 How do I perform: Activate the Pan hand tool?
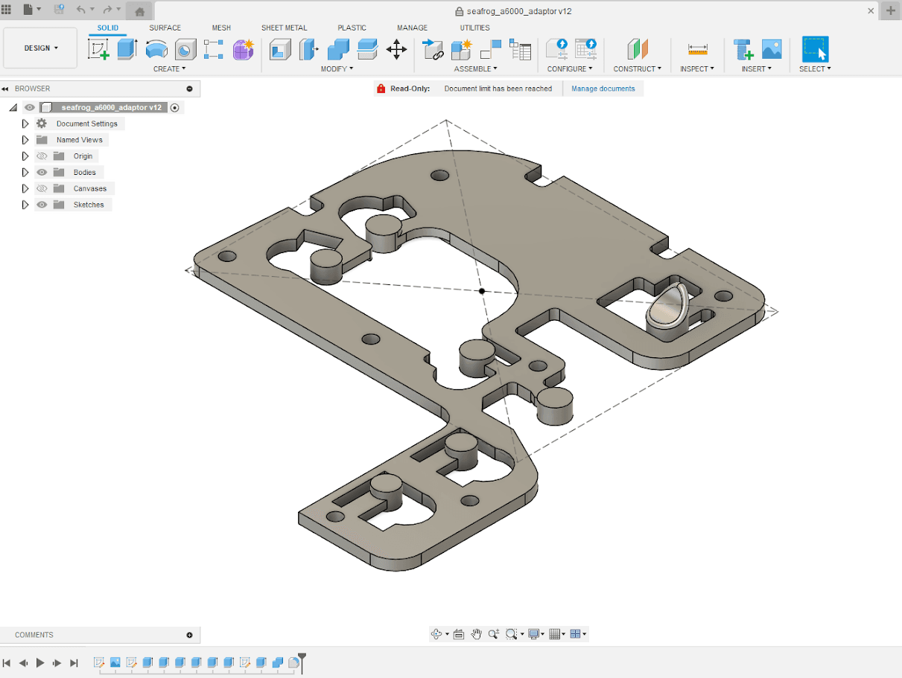(476, 634)
